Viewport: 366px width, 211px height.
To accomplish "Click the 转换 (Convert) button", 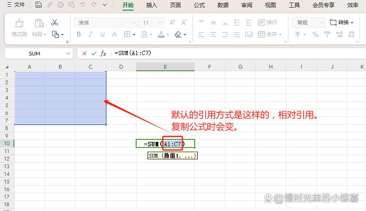I will tap(342, 22).
